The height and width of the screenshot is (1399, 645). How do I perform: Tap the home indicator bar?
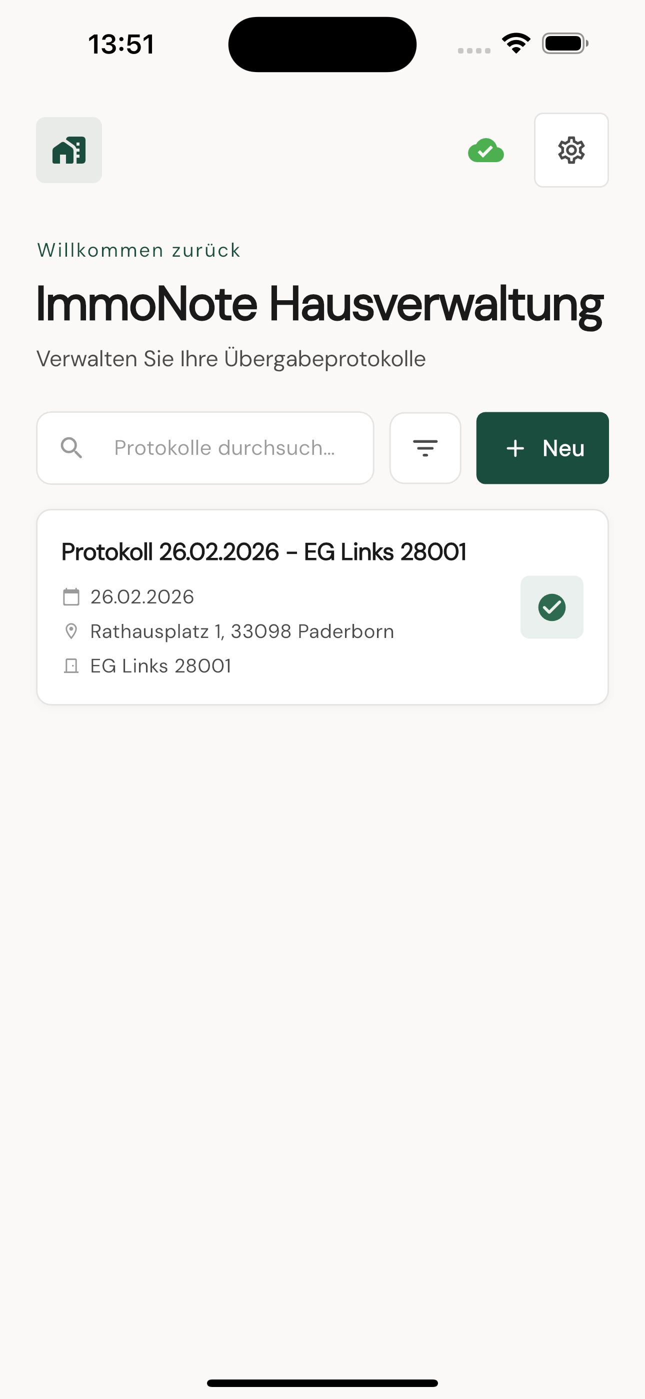click(x=322, y=1383)
